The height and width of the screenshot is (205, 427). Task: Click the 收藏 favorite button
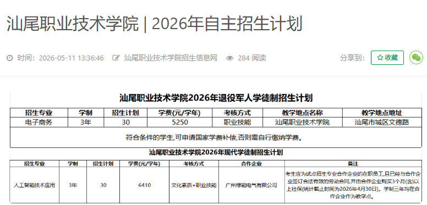pos(387,58)
